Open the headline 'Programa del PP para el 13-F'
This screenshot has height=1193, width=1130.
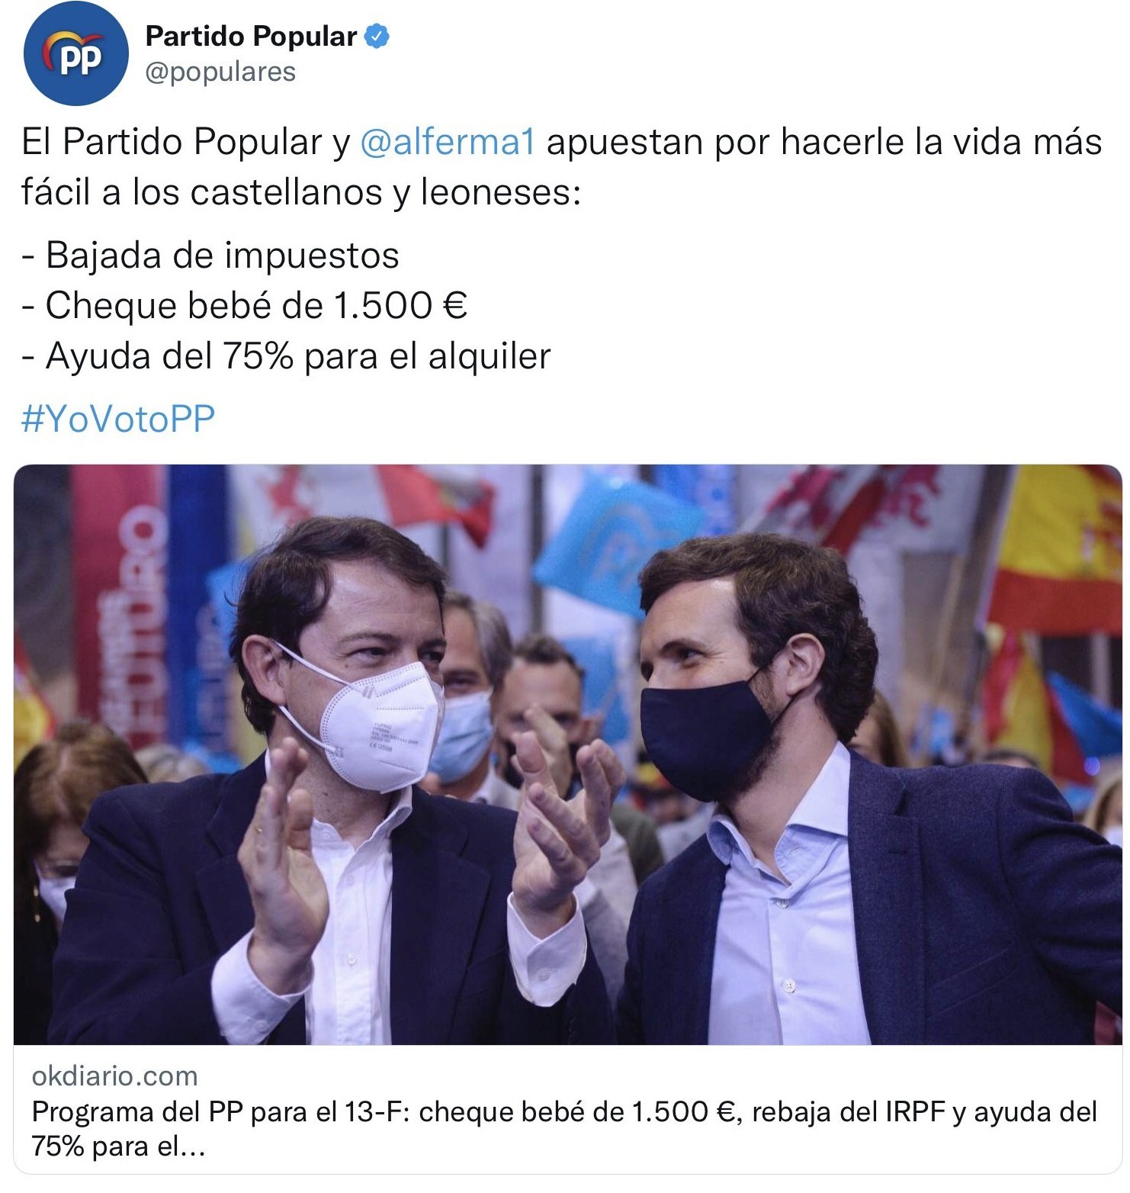click(x=221, y=1112)
